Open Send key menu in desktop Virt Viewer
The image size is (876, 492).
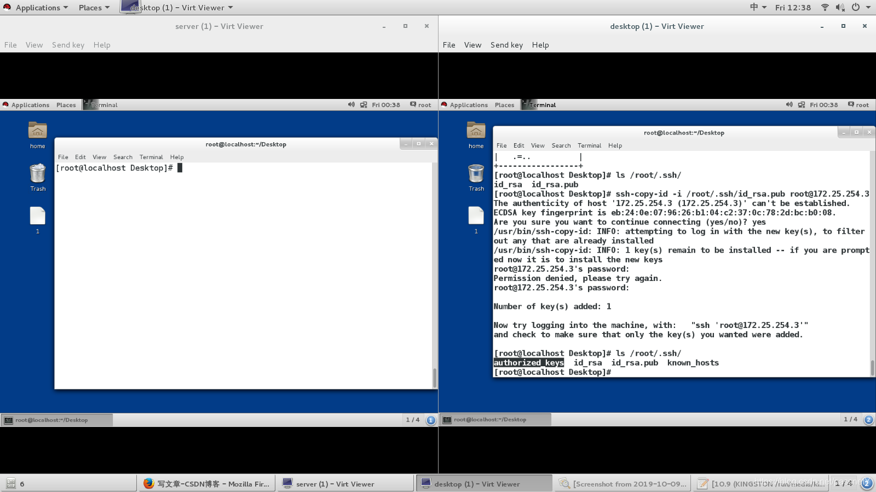(506, 45)
